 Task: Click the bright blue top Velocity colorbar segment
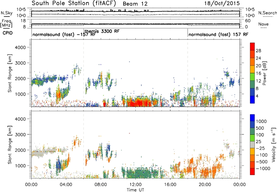click(x=252, y=118)
